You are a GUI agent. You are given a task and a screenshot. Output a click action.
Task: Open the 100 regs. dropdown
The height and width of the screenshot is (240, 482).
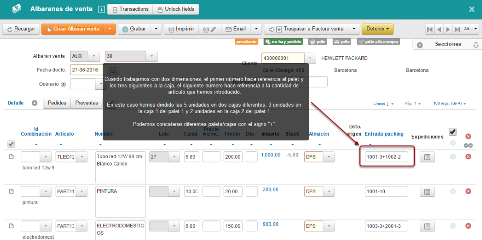[x=449, y=104]
